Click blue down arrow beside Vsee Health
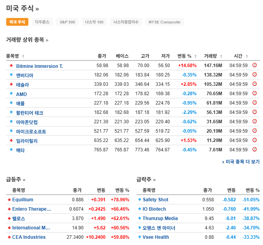Image resolution: width=263 pixels, height=245 pixels. pyautogui.click(x=140, y=237)
